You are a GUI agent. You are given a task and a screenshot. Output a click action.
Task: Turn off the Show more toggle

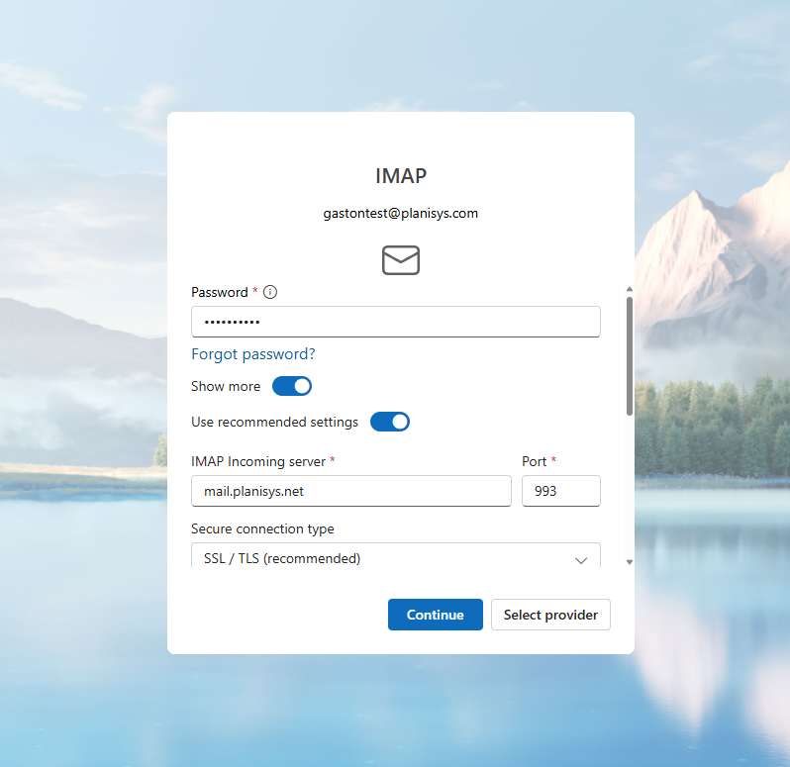click(x=292, y=386)
